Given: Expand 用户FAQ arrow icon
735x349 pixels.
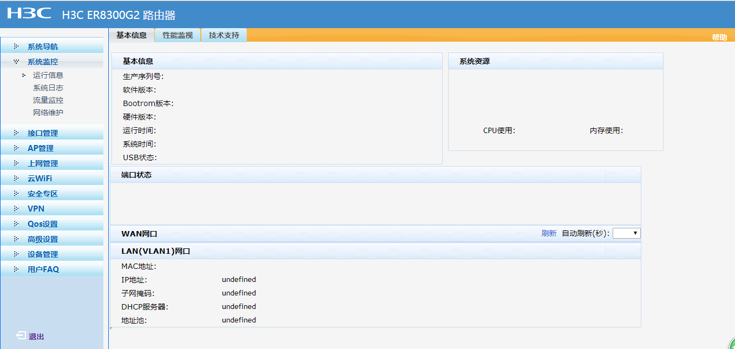Looking at the screenshot, I should (x=16, y=269).
